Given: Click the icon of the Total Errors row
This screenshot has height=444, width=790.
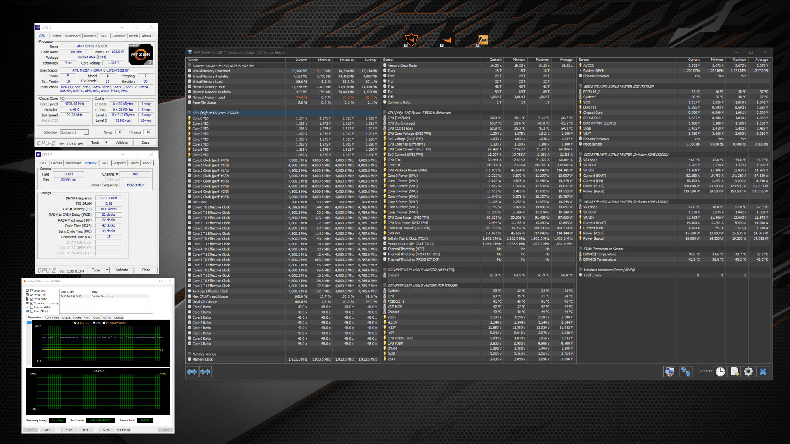Looking at the screenshot, I should click(581, 275).
